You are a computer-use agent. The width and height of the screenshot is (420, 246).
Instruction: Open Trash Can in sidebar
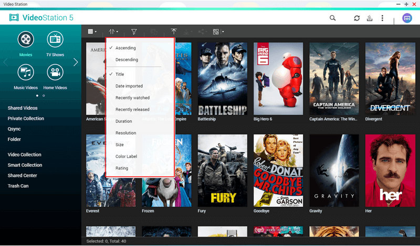[x=18, y=186]
